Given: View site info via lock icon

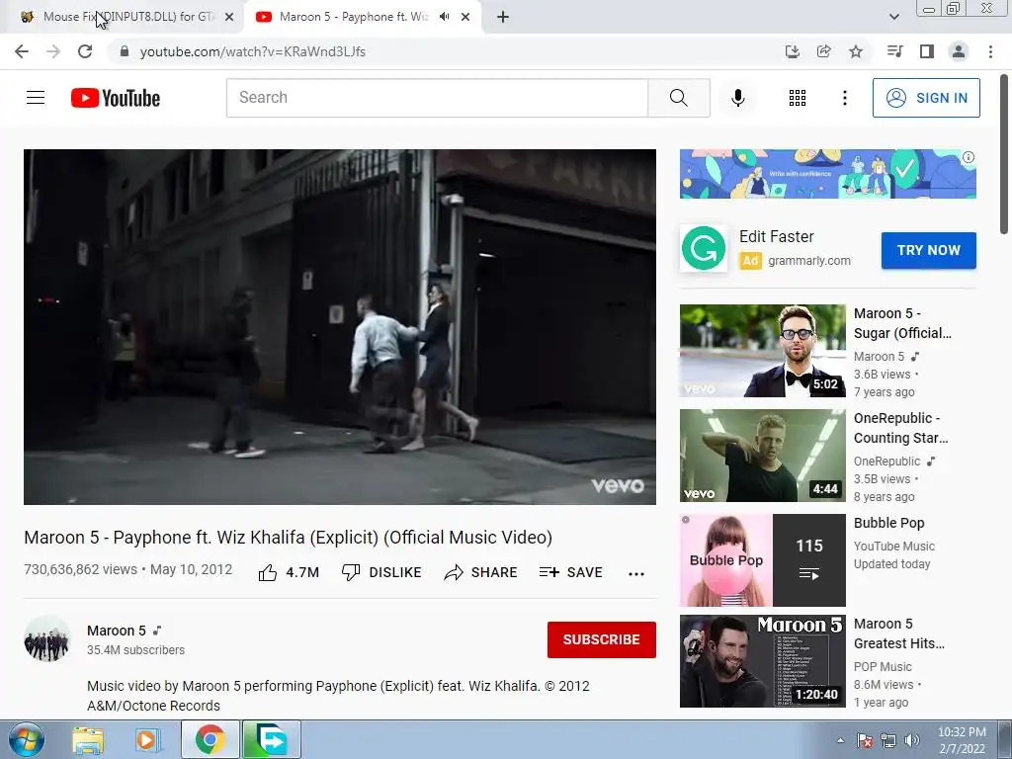Looking at the screenshot, I should click(125, 51).
